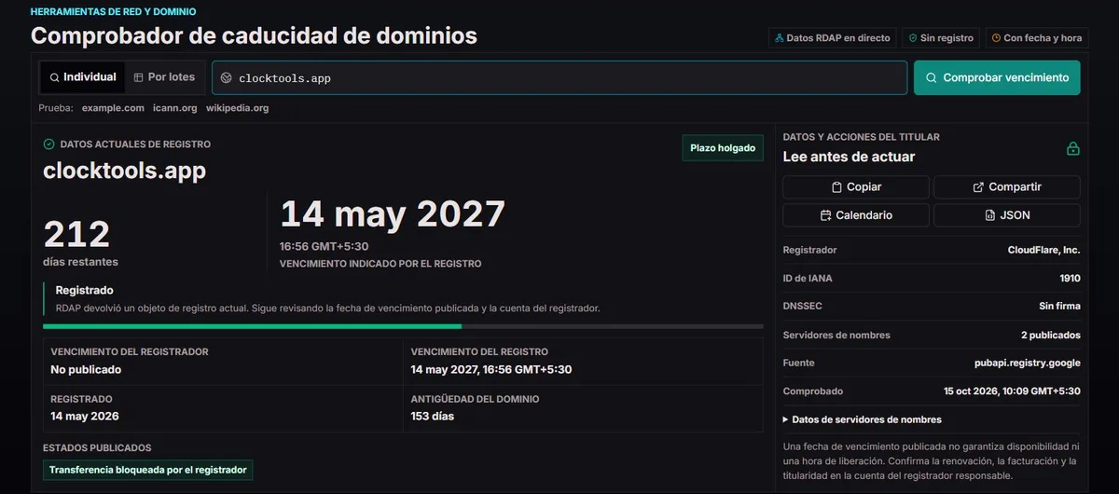Open the Compartir share option
The width and height of the screenshot is (1119, 494).
click(1007, 187)
